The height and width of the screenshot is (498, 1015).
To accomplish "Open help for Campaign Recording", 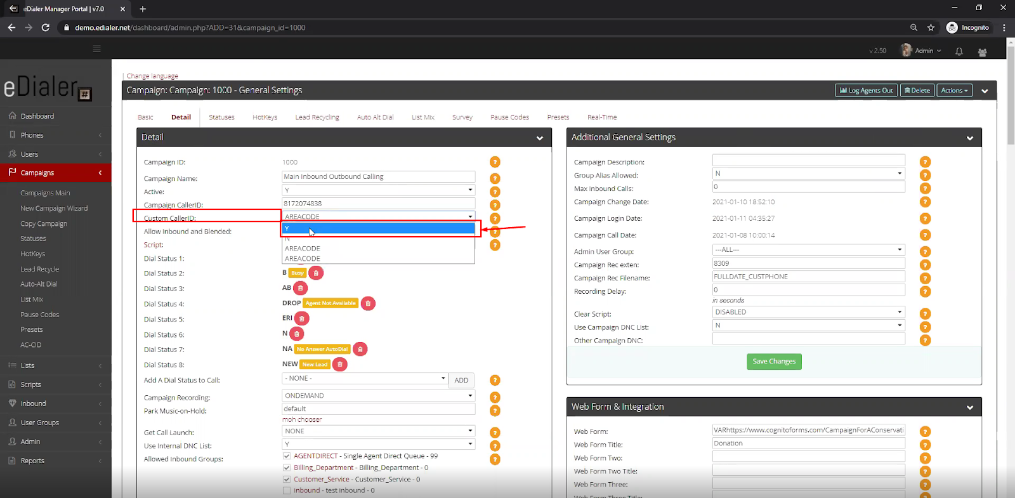I will [x=495, y=397].
